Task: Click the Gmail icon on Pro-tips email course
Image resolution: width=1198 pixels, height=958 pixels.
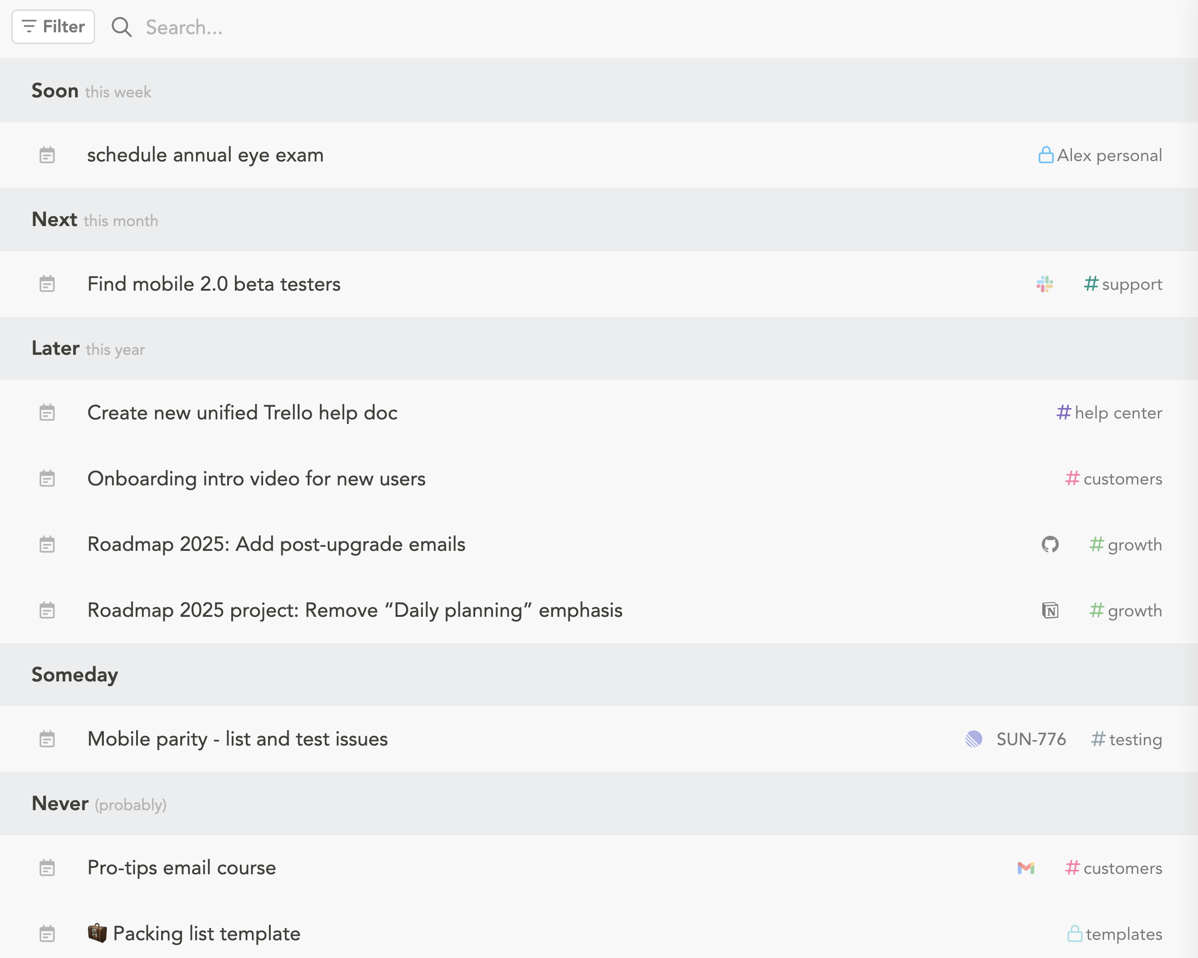Action: click(x=1026, y=868)
